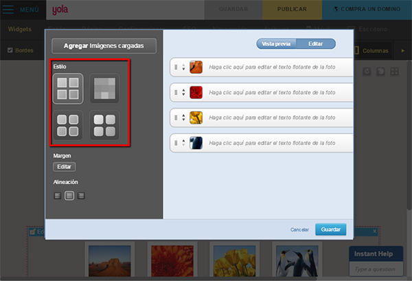Toggle the Bordes checkbox
This screenshot has height=281, width=412.
pyautogui.click(x=10, y=50)
